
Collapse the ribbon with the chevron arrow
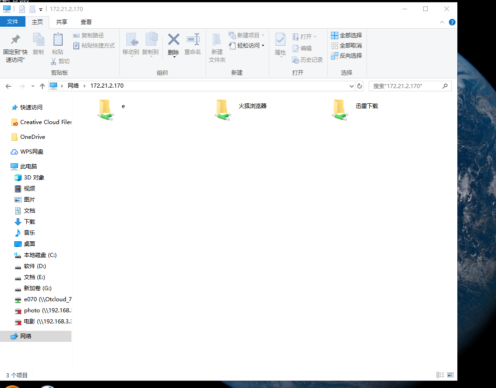click(442, 22)
